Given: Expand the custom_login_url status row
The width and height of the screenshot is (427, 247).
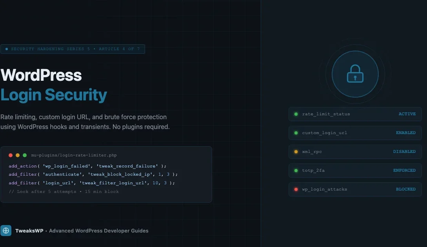Looking at the screenshot, I should coord(355,133).
